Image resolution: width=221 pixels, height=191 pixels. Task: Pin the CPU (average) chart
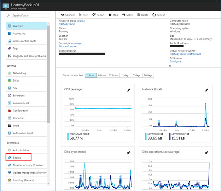[128, 90]
